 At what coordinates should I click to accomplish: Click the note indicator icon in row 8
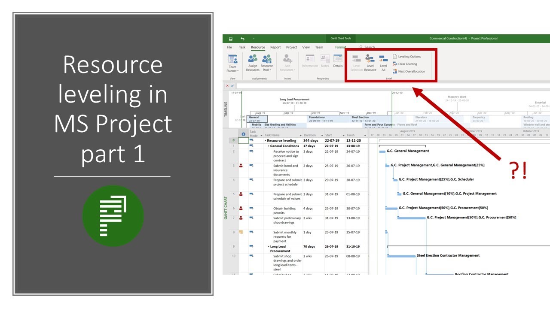coord(241,232)
